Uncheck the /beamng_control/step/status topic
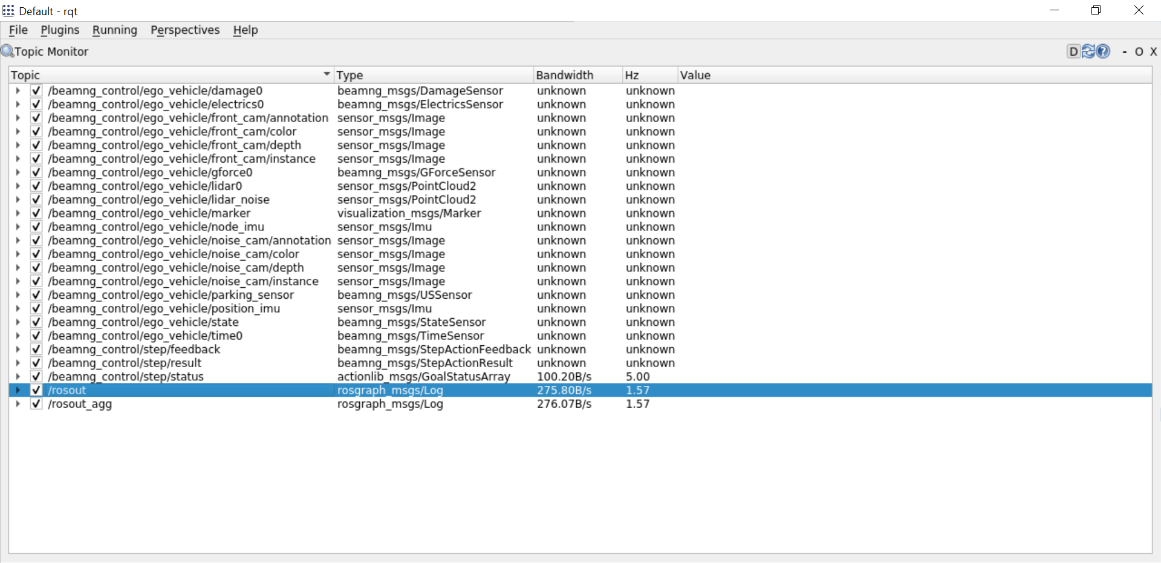 click(x=36, y=376)
